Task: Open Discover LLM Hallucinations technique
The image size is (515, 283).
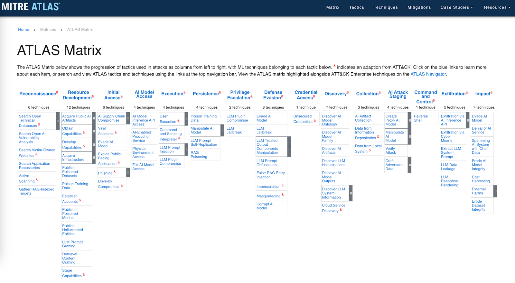Action: pos(333,163)
